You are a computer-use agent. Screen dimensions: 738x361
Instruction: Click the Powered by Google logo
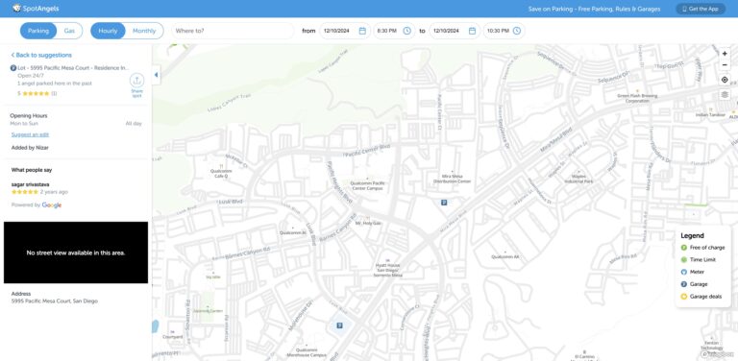(x=52, y=205)
